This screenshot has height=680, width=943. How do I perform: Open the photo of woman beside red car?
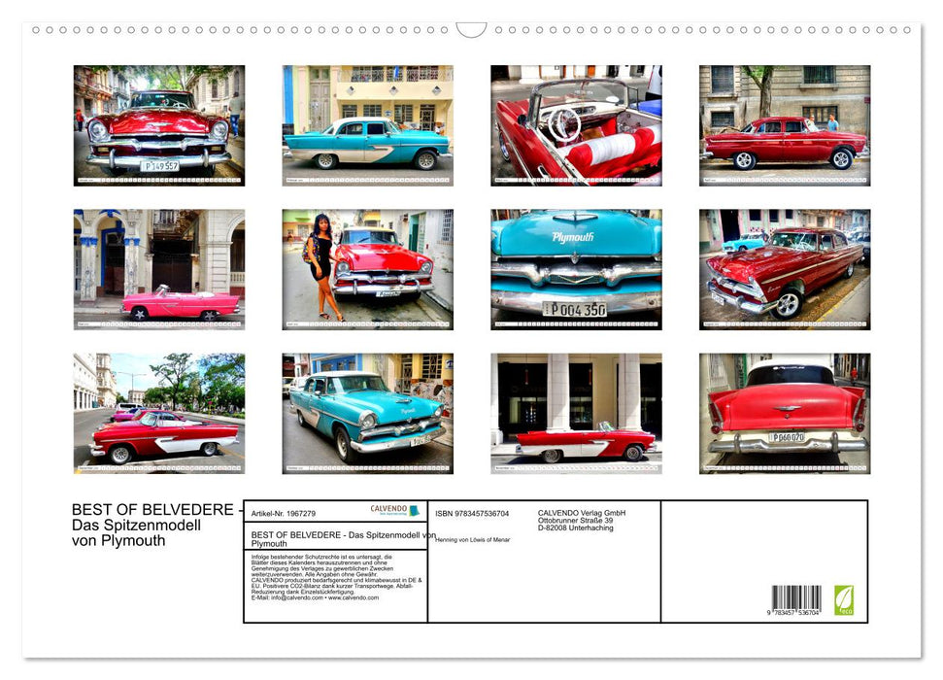(367, 269)
